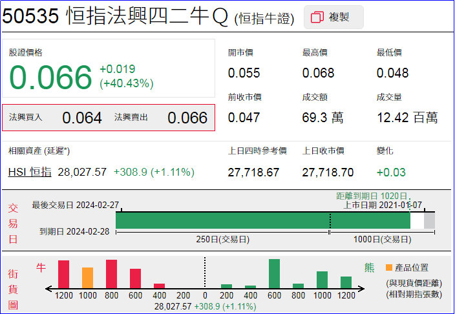Image resolution: width=455 pixels, height=314 pixels.
Task: Select the 法興賣出 ask price 0.066
Action: [x=187, y=118]
